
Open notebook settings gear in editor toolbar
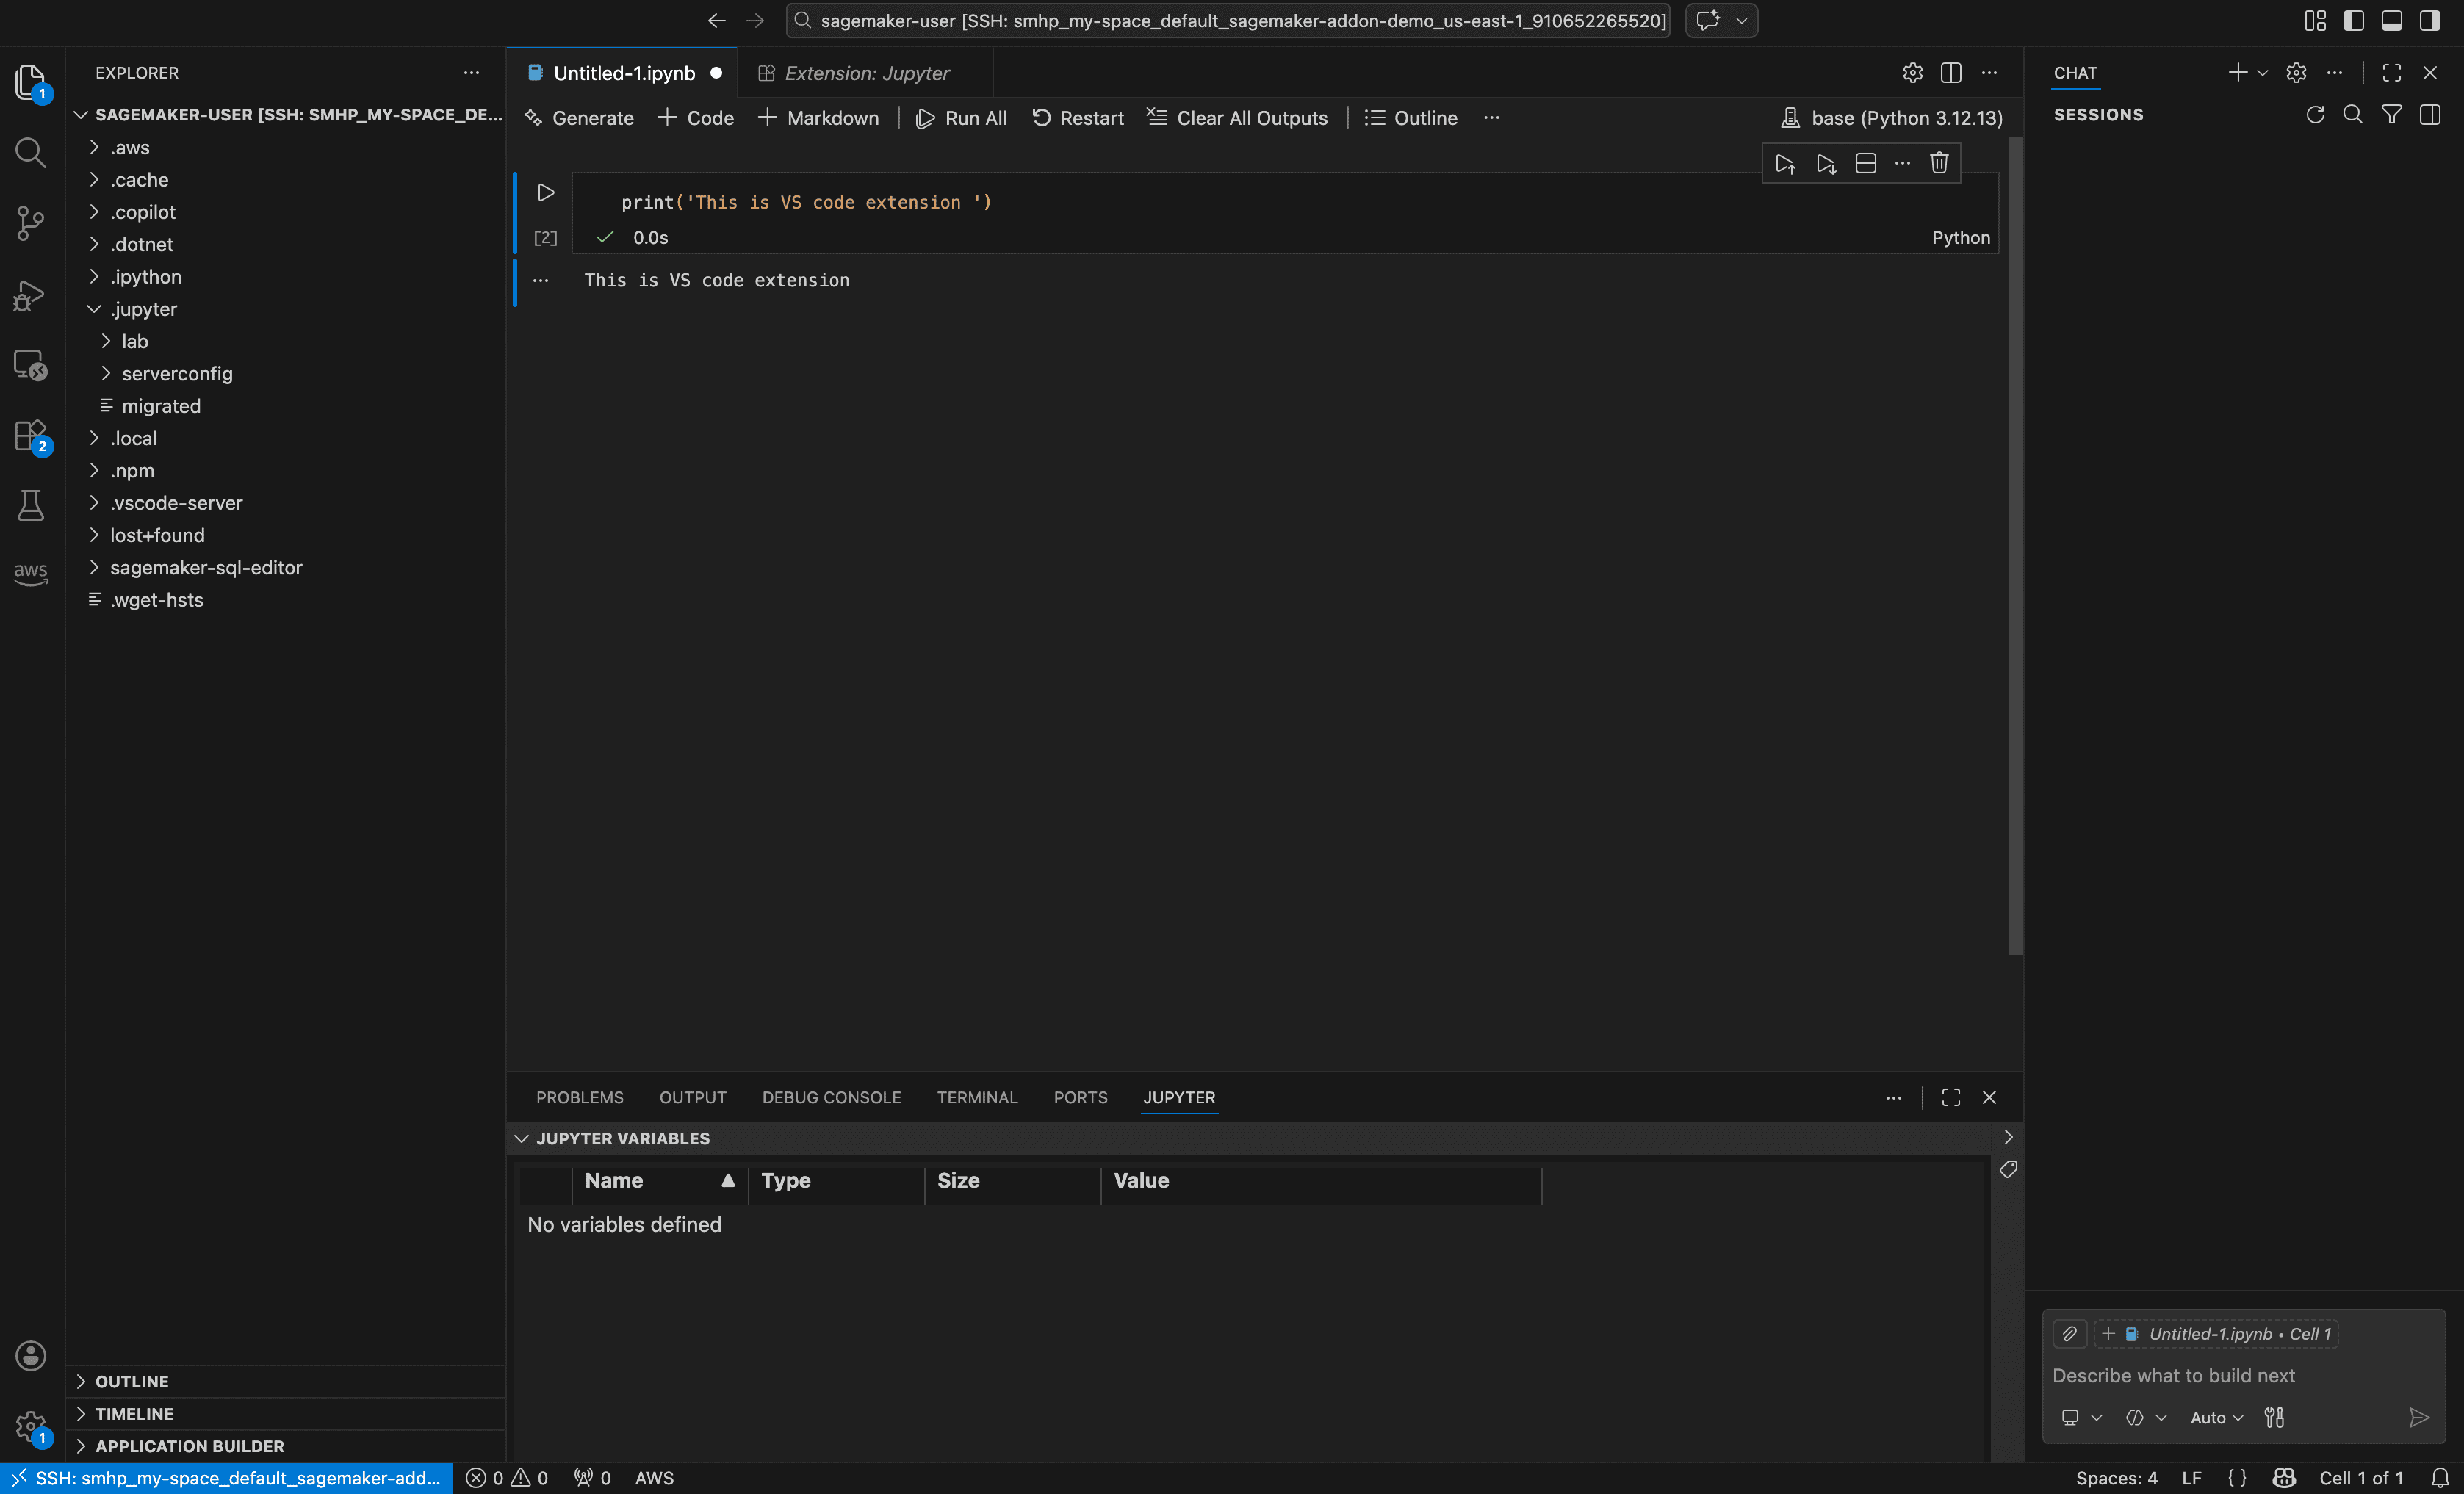pos(1912,73)
